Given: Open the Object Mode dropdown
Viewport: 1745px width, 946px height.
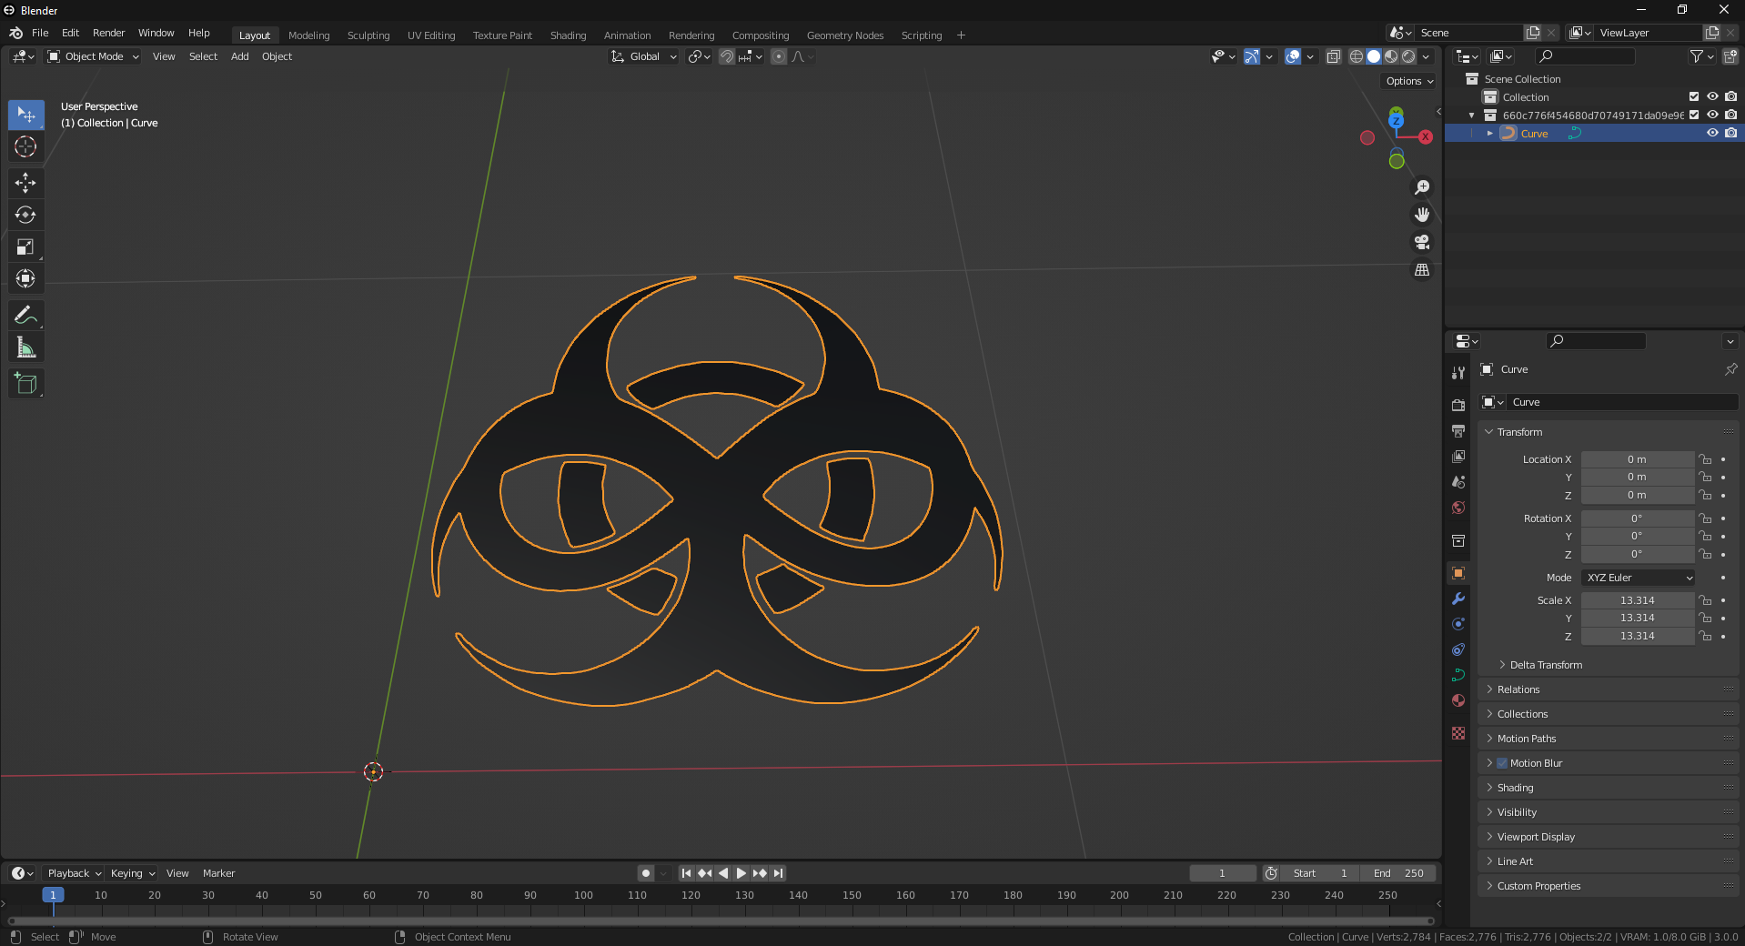Looking at the screenshot, I should (94, 56).
